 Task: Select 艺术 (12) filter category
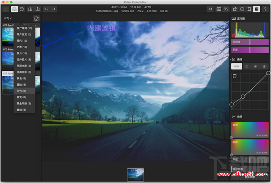coord(24,47)
